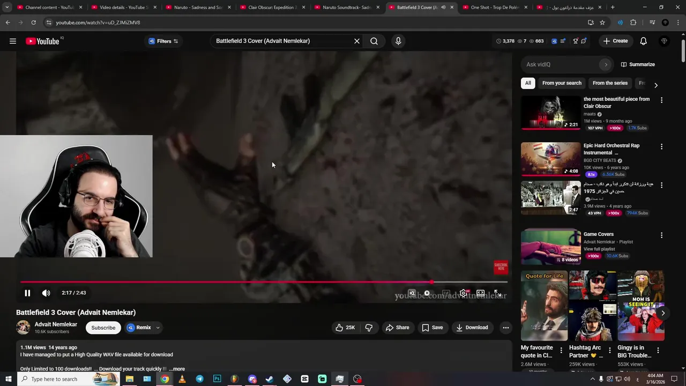Toggle fullscreen player mode

[x=497, y=293]
